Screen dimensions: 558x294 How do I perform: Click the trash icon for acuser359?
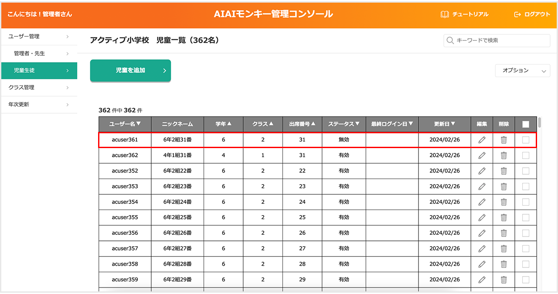click(x=504, y=280)
